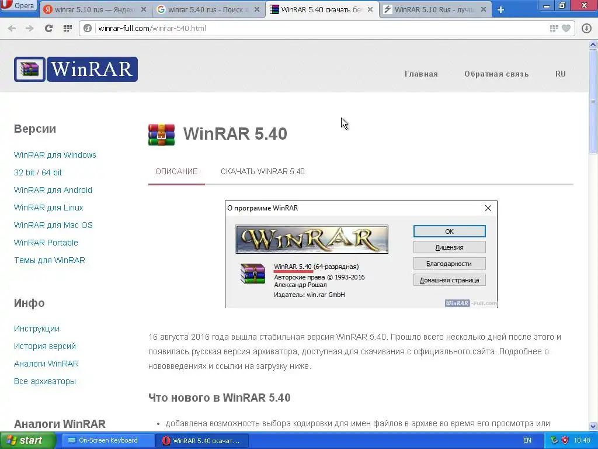The height and width of the screenshot is (449, 598).
Task: Open the История версий link
Action: (44, 346)
